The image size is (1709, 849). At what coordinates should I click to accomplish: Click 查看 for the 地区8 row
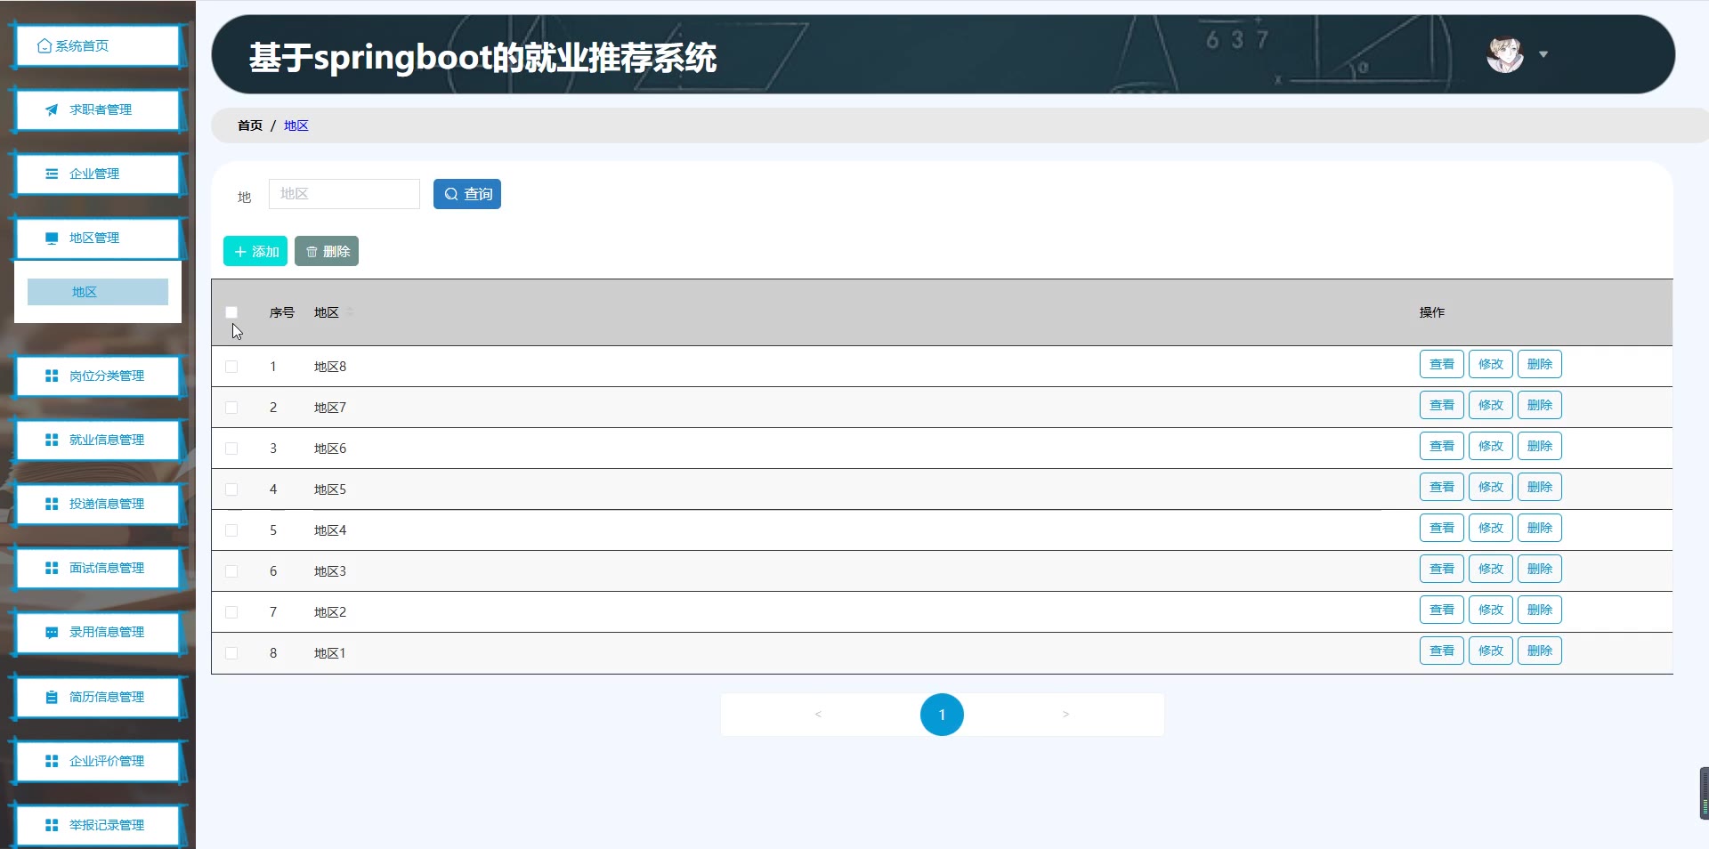1442,365
